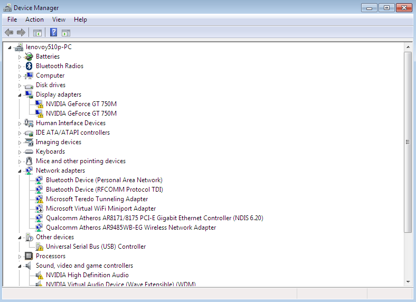Image resolution: width=416 pixels, height=302 pixels.
Task: Expand the Computer node
Action: pos(20,76)
